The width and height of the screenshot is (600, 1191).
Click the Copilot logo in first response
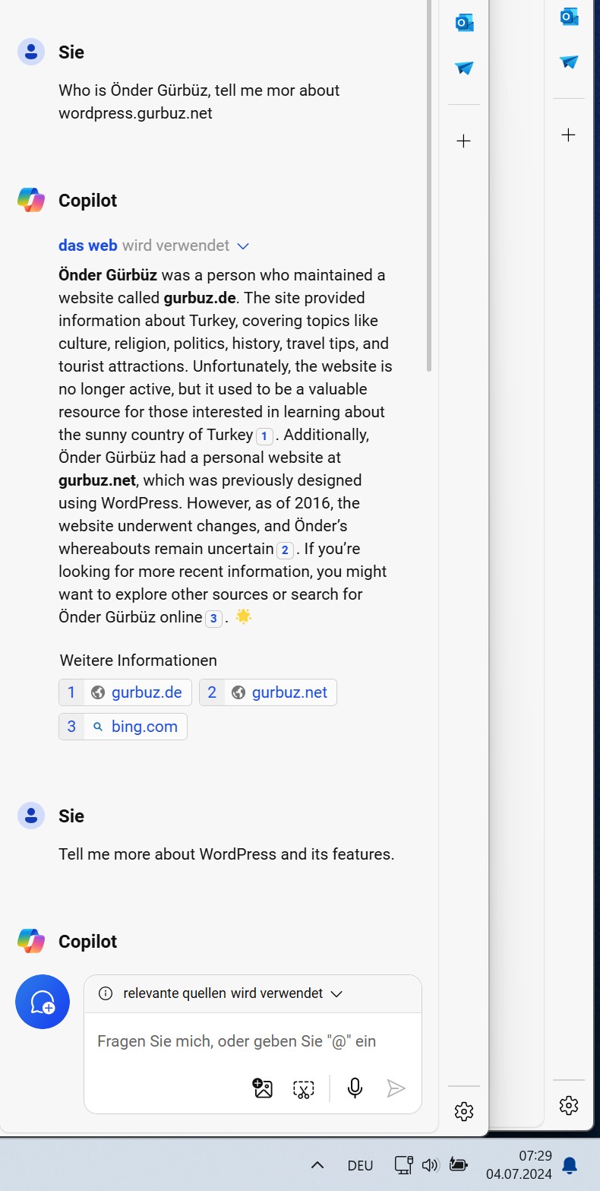pyautogui.click(x=31, y=201)
